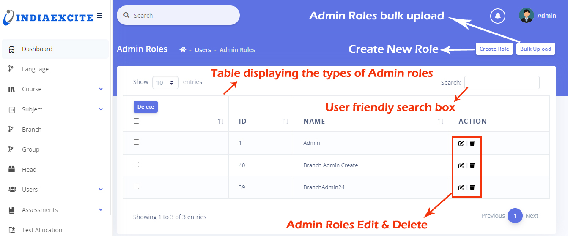Delete the Branch Admin Create role
This screenshot has height=236, width=568.
click(472, 165)
